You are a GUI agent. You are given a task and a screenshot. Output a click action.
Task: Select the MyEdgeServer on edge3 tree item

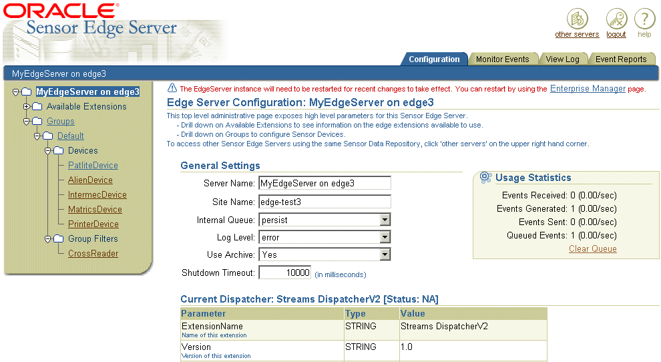pos(87,92)
